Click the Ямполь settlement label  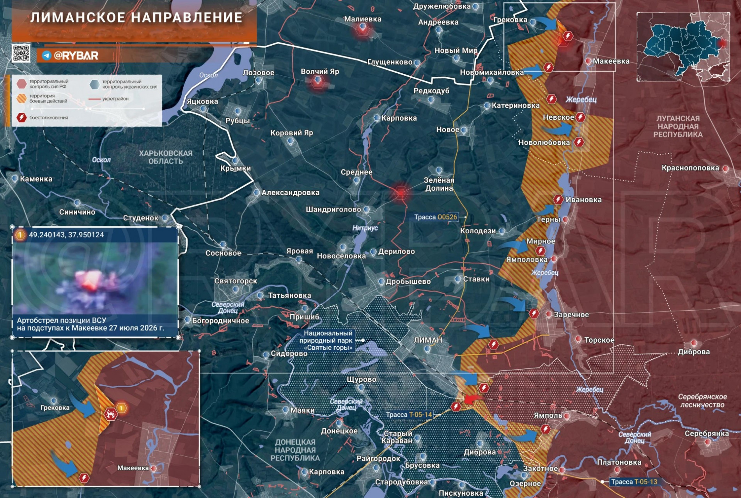point(548,415)
